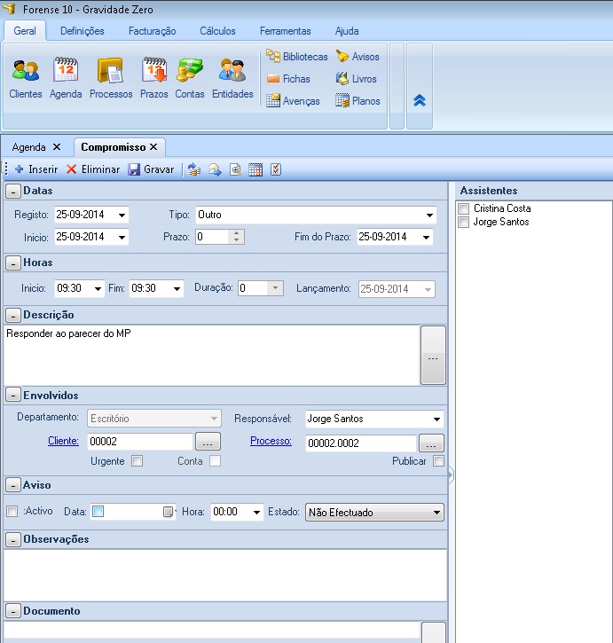
Task: Click the Prazo spinner control
Action: click(236, 237)
